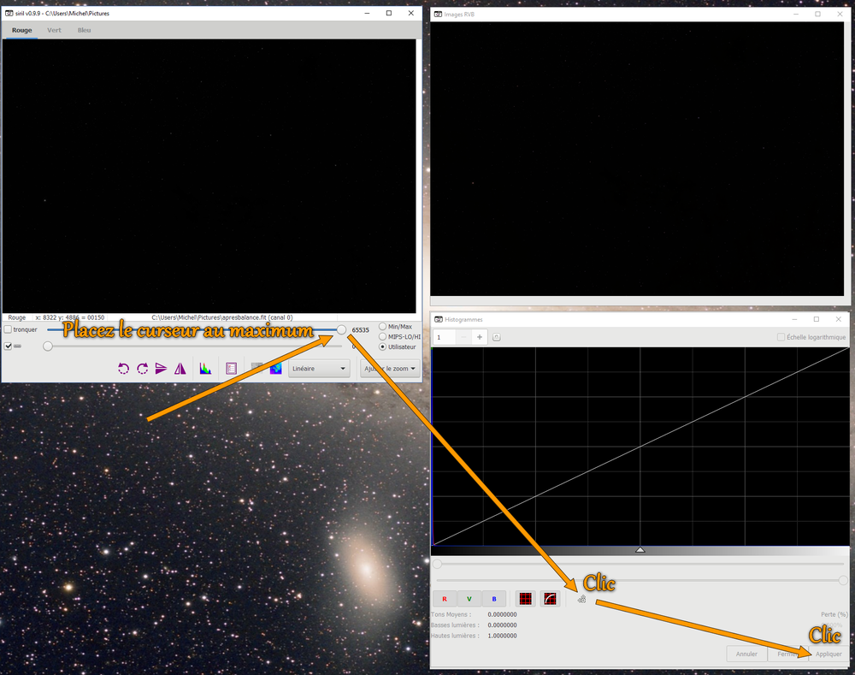
Task: Click the shadows slider handle under the histogram
Action: point(437,564)
